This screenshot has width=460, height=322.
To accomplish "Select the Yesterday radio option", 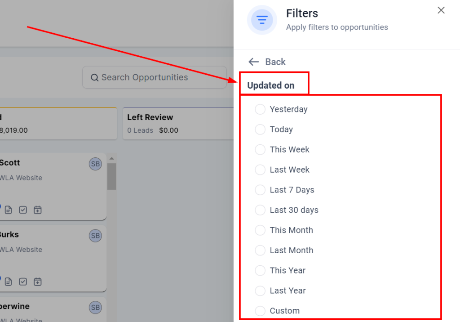I will (260, 109).
